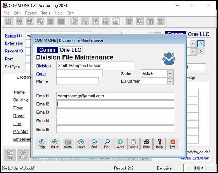Click the Division link label
The height and width of the screenshot is (173, 218).
tap(43, 66)
